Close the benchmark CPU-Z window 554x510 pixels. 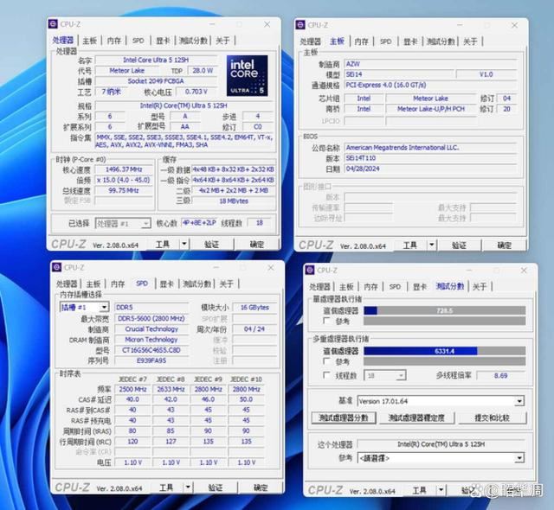click(x=528, y=270)
